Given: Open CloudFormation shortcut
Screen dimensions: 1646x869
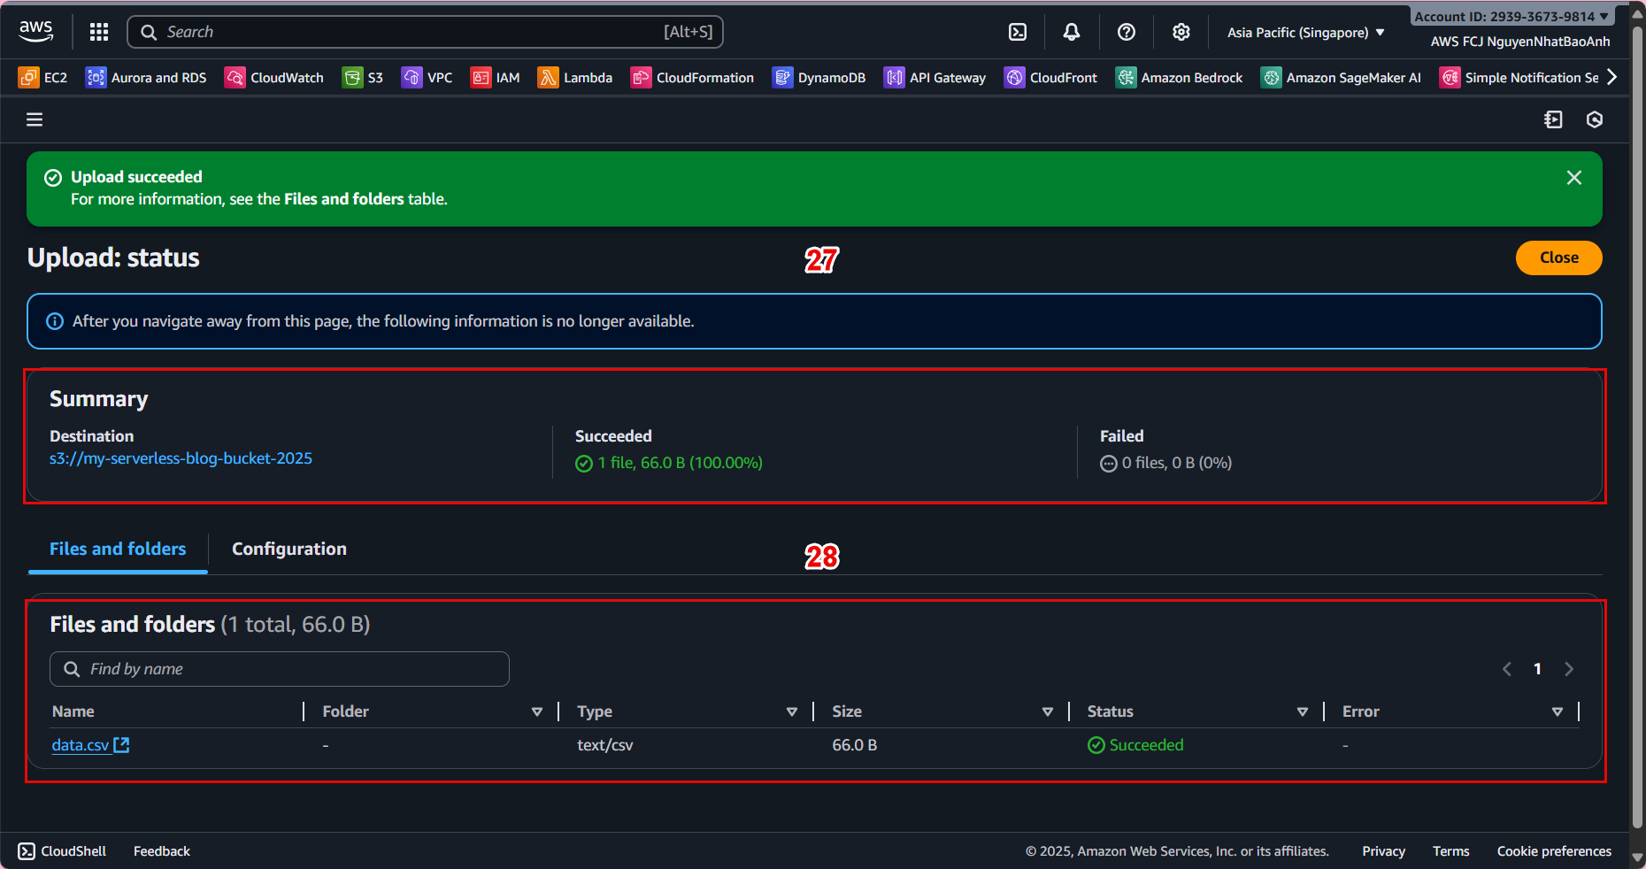Looking at the screenshot, I should 692,78.
